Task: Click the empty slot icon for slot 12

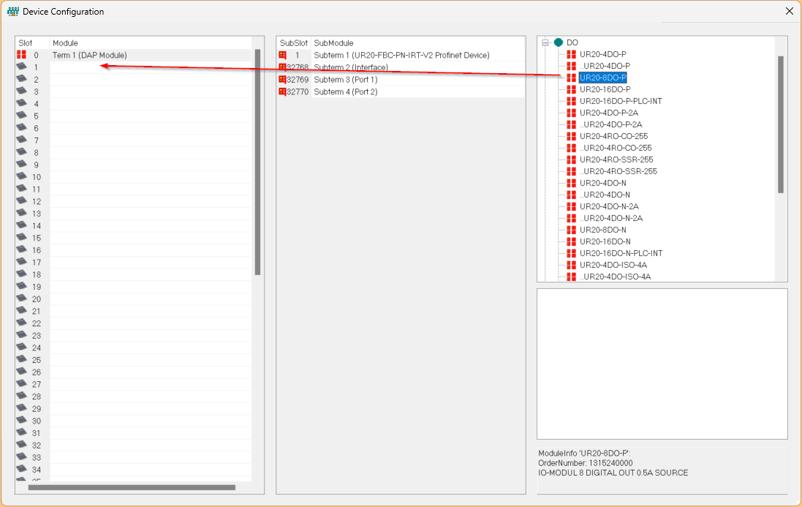Action: click(x=21, y=201)
